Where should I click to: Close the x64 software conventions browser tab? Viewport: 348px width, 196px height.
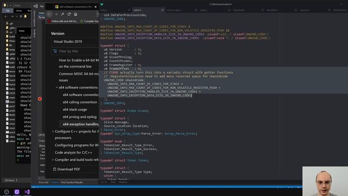pyautogui.click(x=96, y=7)
